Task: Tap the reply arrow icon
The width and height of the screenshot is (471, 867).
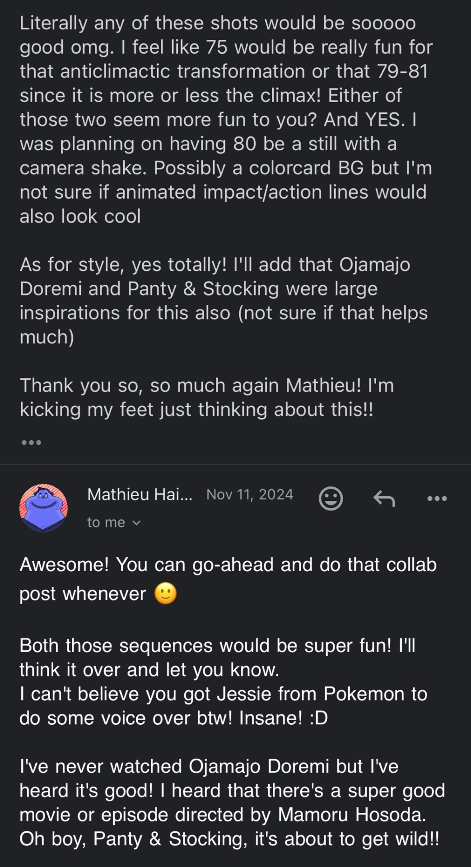Action: tap(384, 499)
